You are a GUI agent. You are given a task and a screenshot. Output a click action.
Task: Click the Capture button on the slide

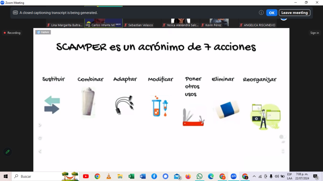pos(43,32)
